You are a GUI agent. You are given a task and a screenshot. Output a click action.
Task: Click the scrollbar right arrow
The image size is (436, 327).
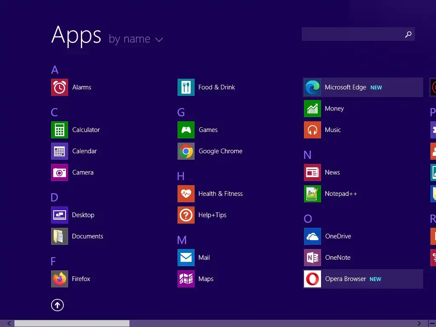coord(419,324)
